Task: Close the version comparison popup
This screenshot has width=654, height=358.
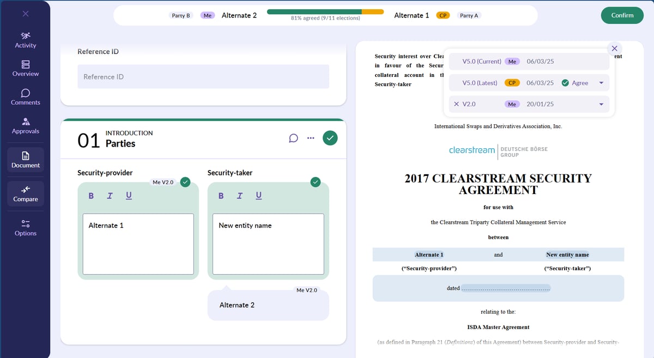Action: (x=614, y=48)
